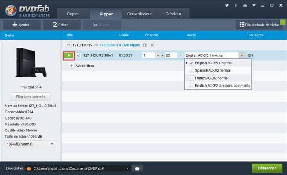Switch to the Copier tab
287x175 pixels.
pos(73,14)
